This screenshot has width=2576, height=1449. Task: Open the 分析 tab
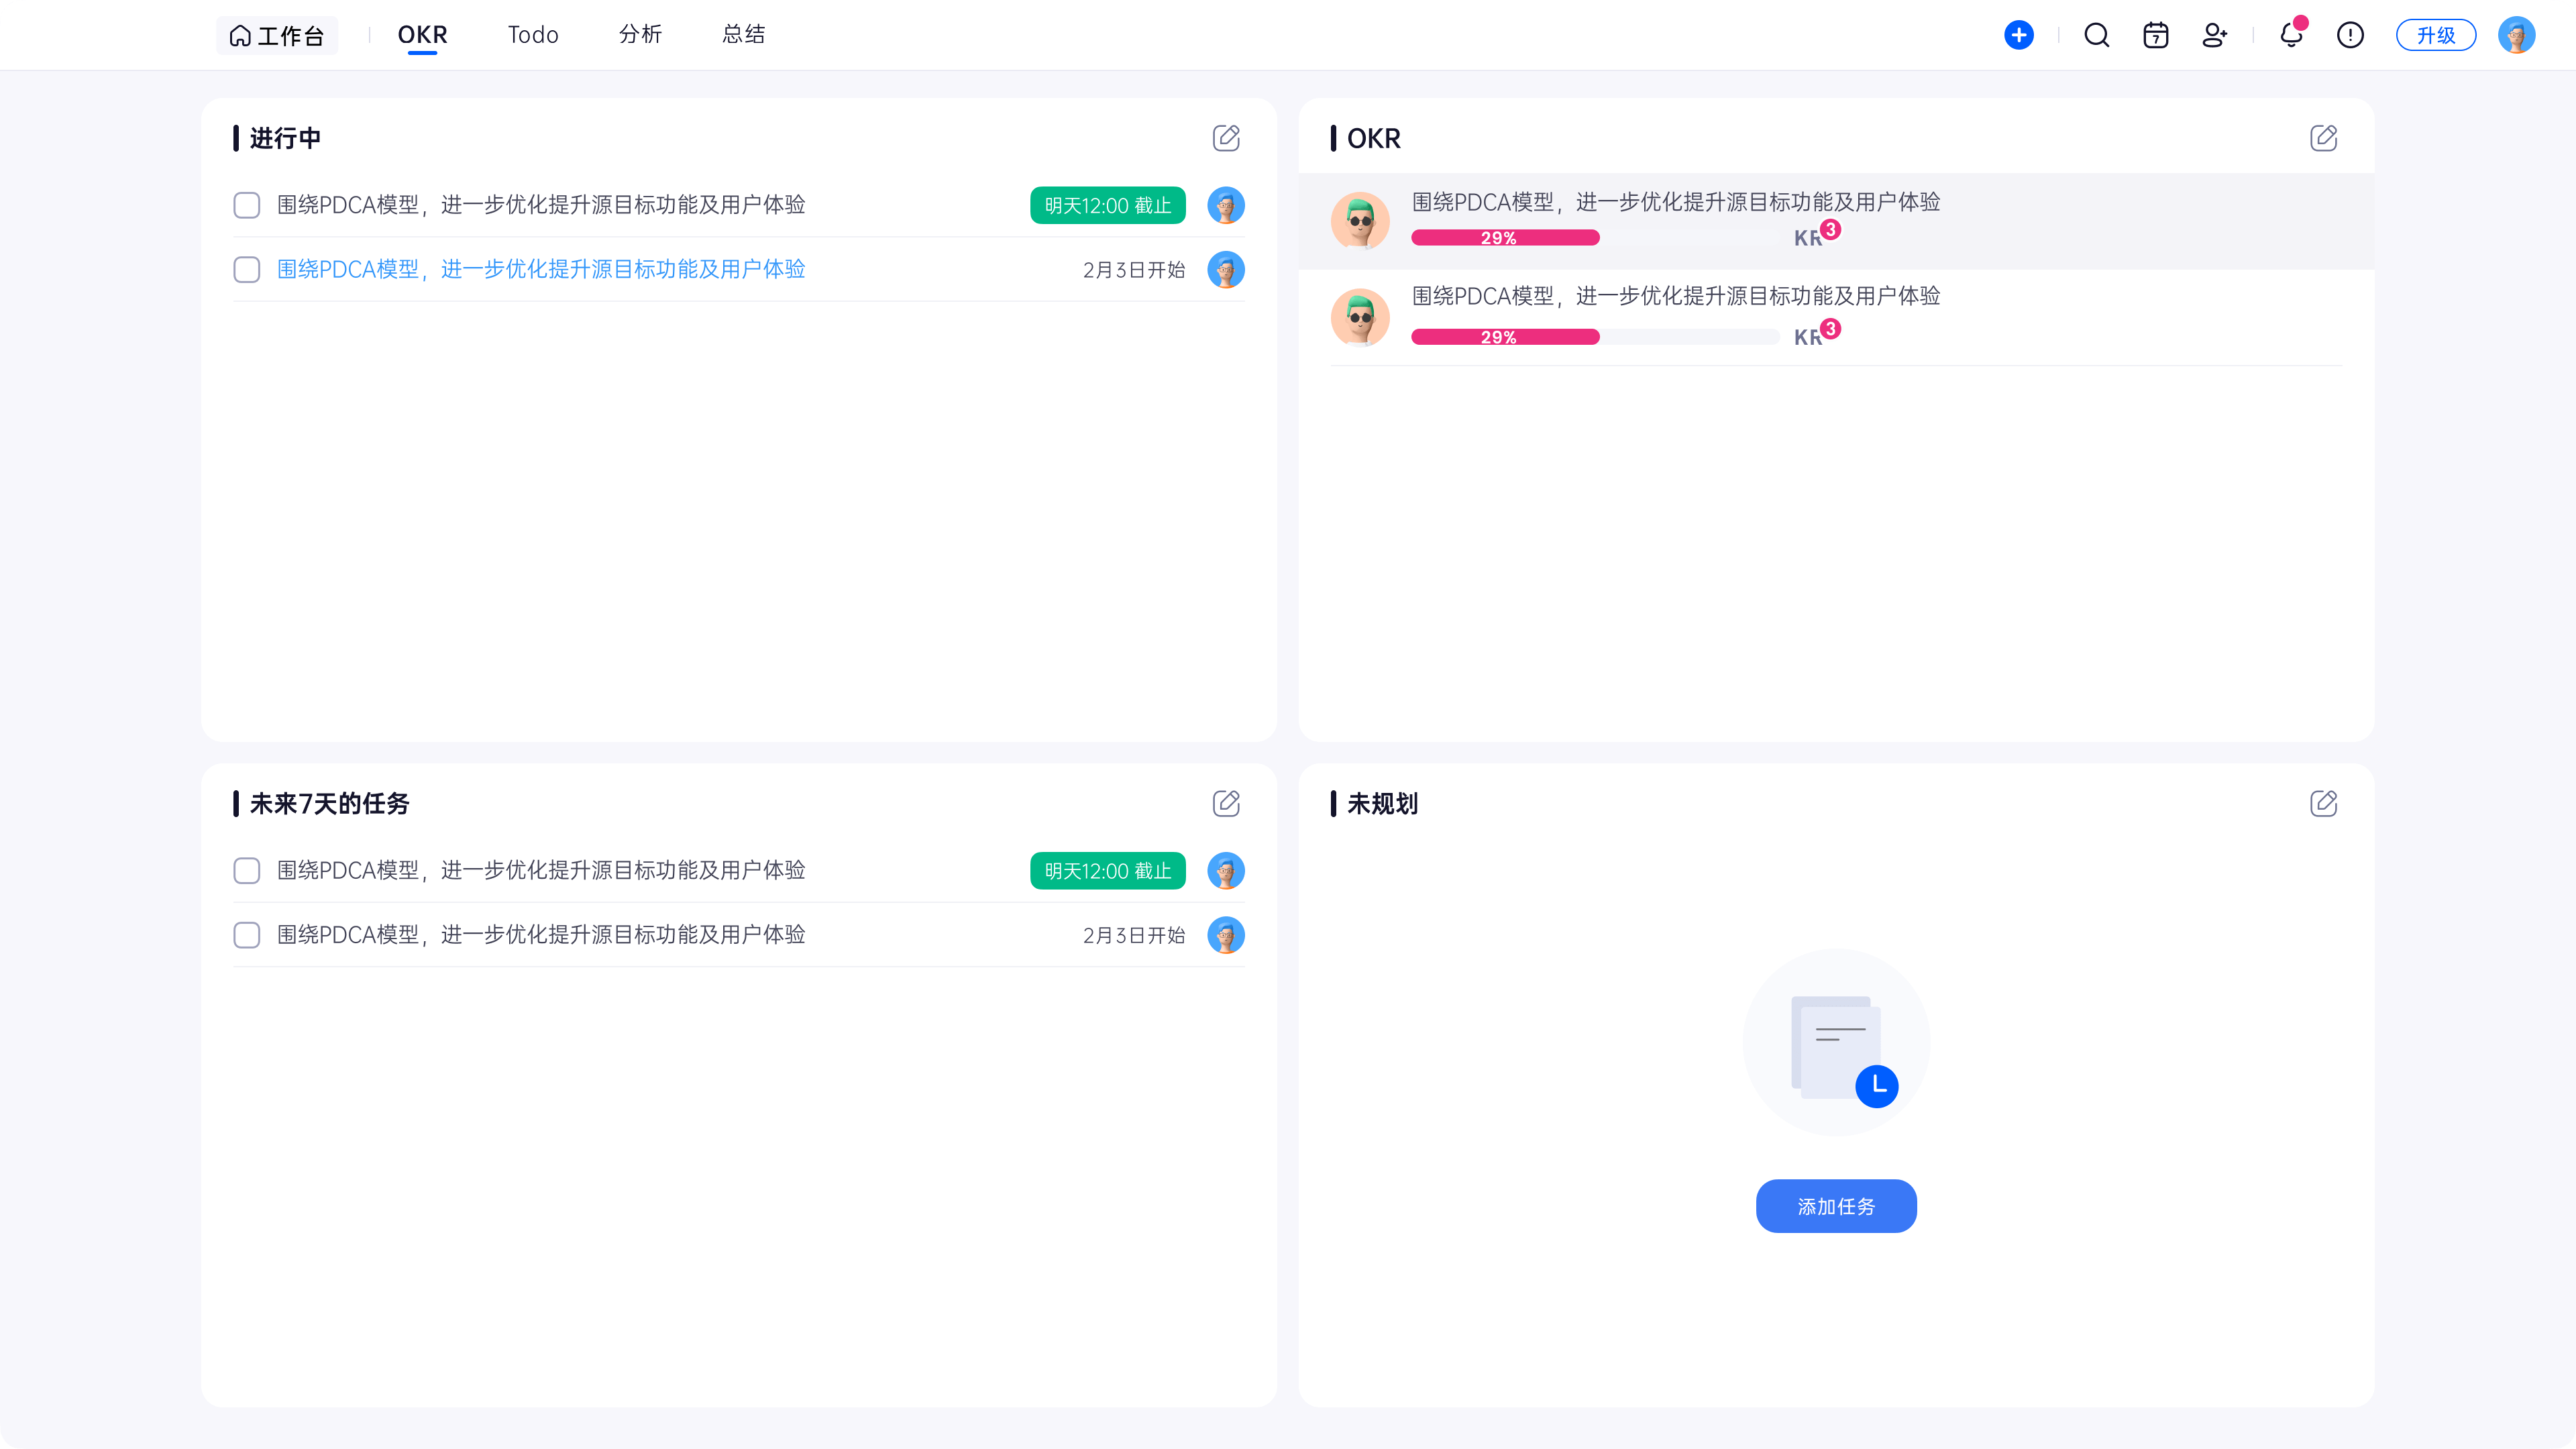(x=640, y=35)
